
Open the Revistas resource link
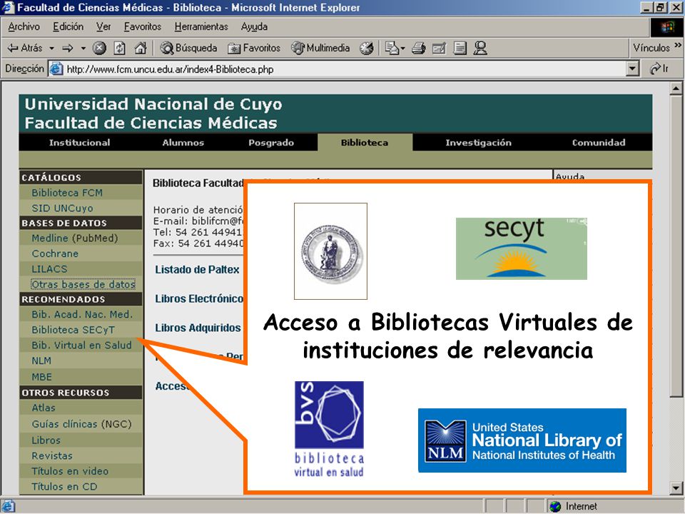[x=52, y=455]
